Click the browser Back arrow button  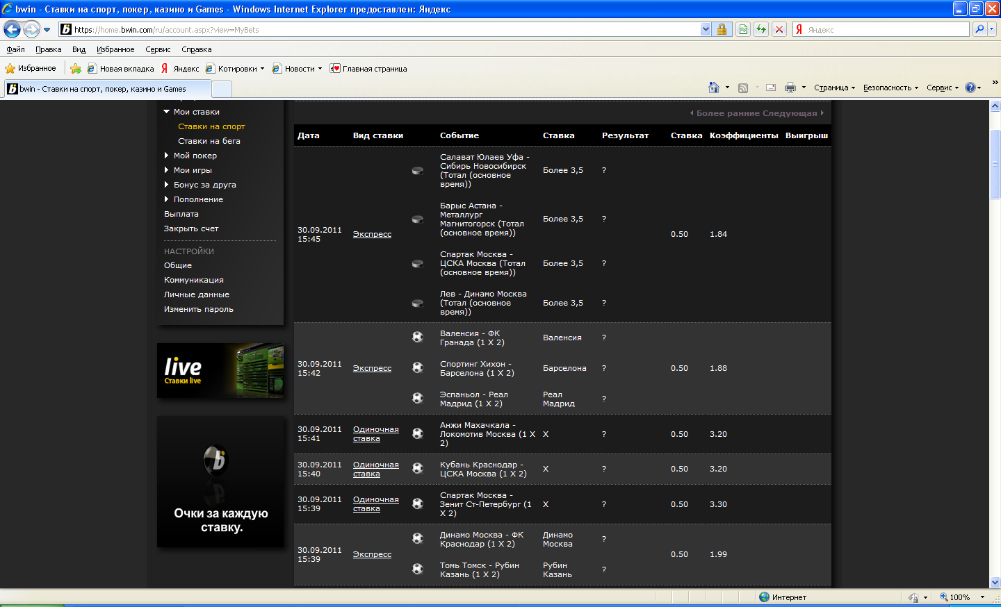13,29
